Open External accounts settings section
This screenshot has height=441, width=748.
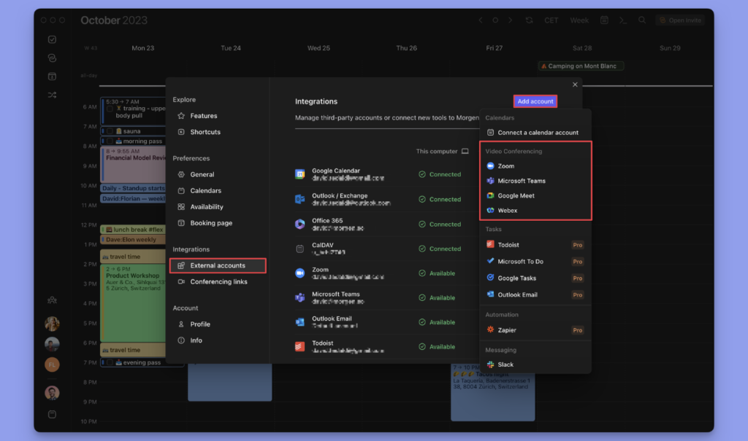218,265
